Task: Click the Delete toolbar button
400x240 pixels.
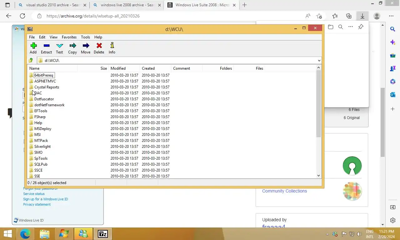Action: pyautogui.click(x=99, y=48)
